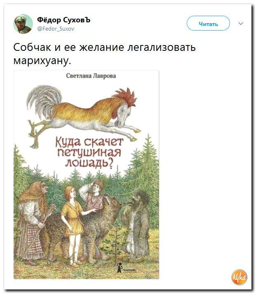The image size is (256, 294).
Task: Expand tweet options chevron arrow
Action: tap(241, 24)
